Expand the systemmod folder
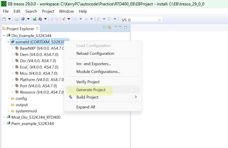Screen dimensions: 228x148 [8, 111]
